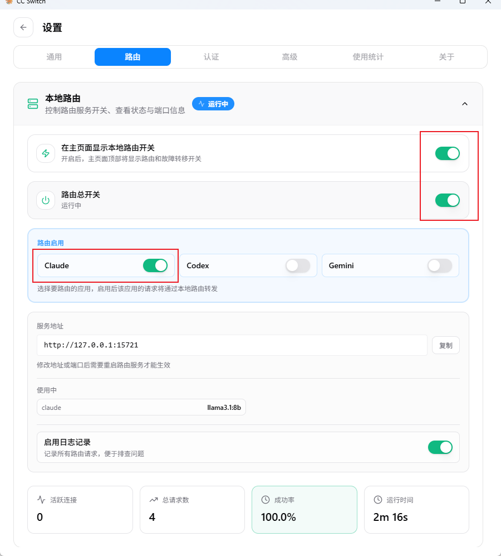Maximize the CC Switch window
This screenshot has height=556, width=501.
pos(463,2)
